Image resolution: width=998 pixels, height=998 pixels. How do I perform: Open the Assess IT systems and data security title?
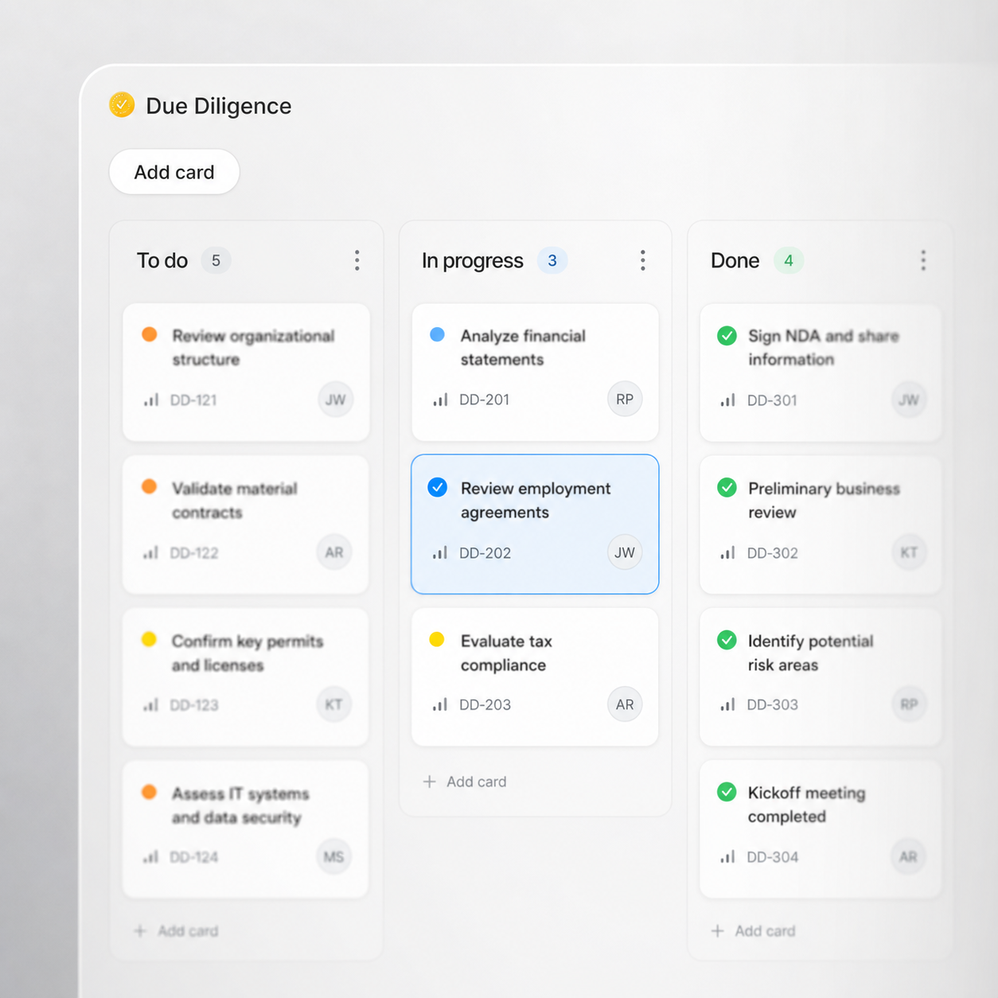[240, 805]
